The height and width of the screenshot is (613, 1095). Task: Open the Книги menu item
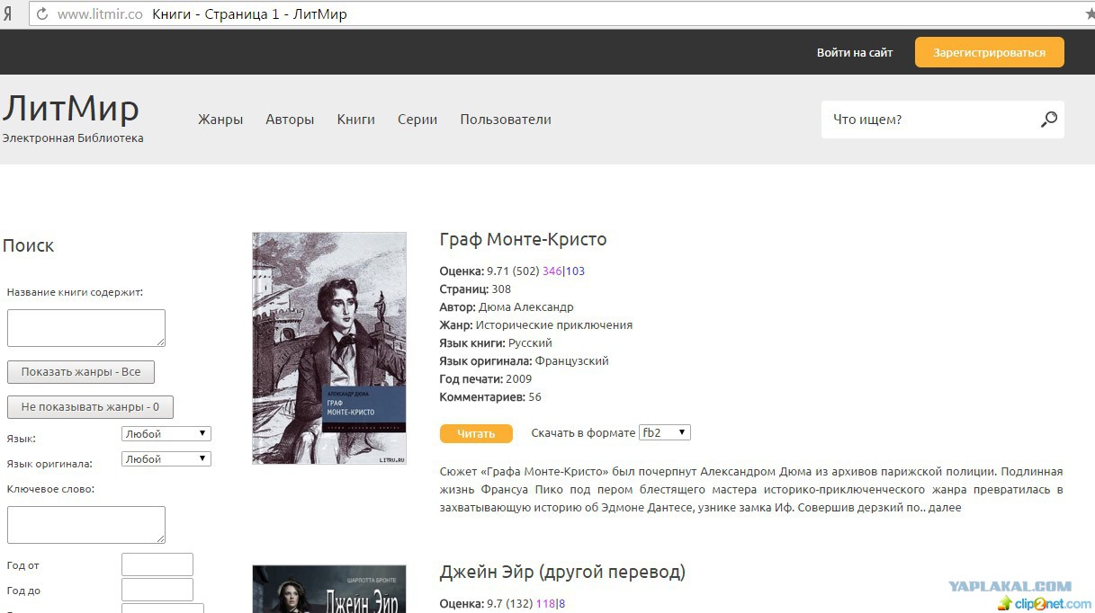click(x=355, y=120)
